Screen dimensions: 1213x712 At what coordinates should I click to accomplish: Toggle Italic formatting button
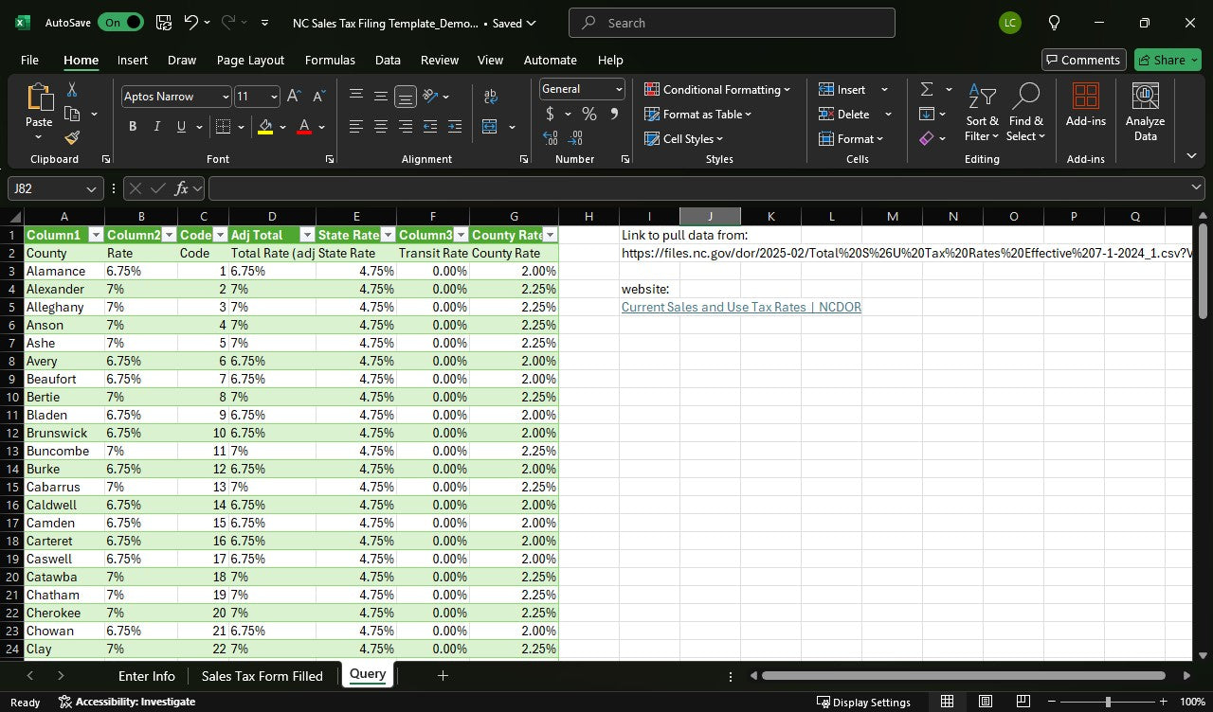pyautogui.click(x=156, y=127)
